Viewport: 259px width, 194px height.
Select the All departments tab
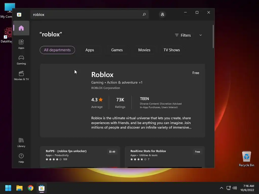pyautogui.click(x=57, y=50)
